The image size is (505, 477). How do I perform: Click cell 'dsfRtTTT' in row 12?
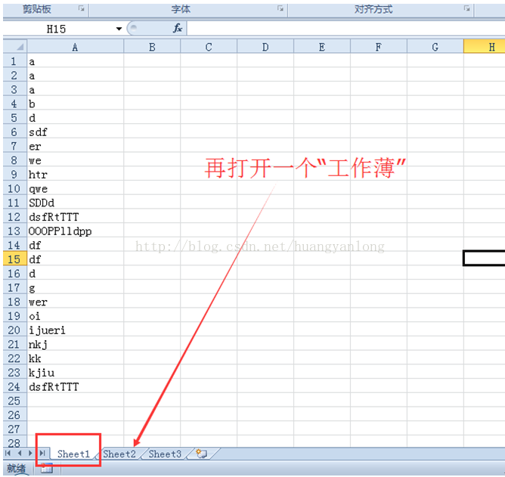pos(76,217)
